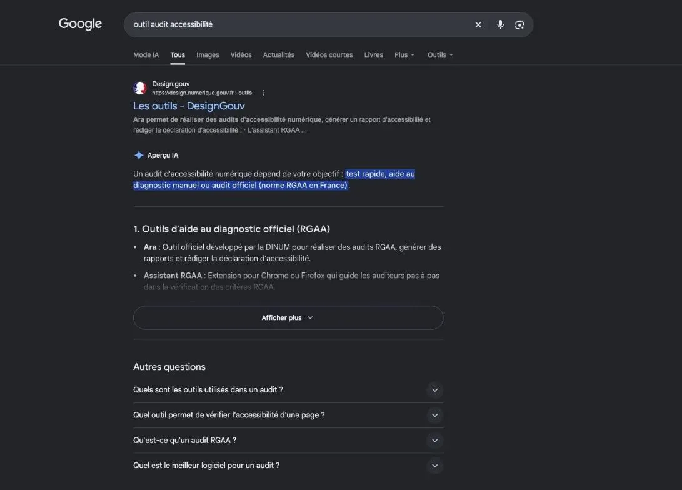This screenshot has width=682, height=490.
Task: Expand the AI overview with Afficher plus
Action: click(x=288, y=318)
